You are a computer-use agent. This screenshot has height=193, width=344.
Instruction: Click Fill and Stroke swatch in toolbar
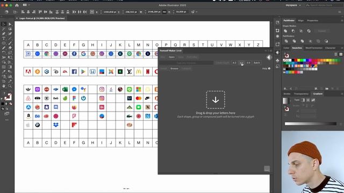[x=8, y=97]
